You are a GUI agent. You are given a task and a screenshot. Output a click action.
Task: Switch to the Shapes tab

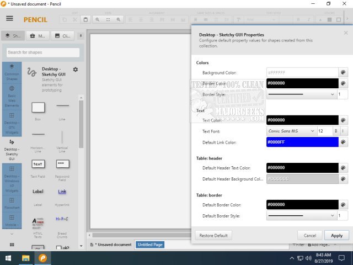(13, 36)
